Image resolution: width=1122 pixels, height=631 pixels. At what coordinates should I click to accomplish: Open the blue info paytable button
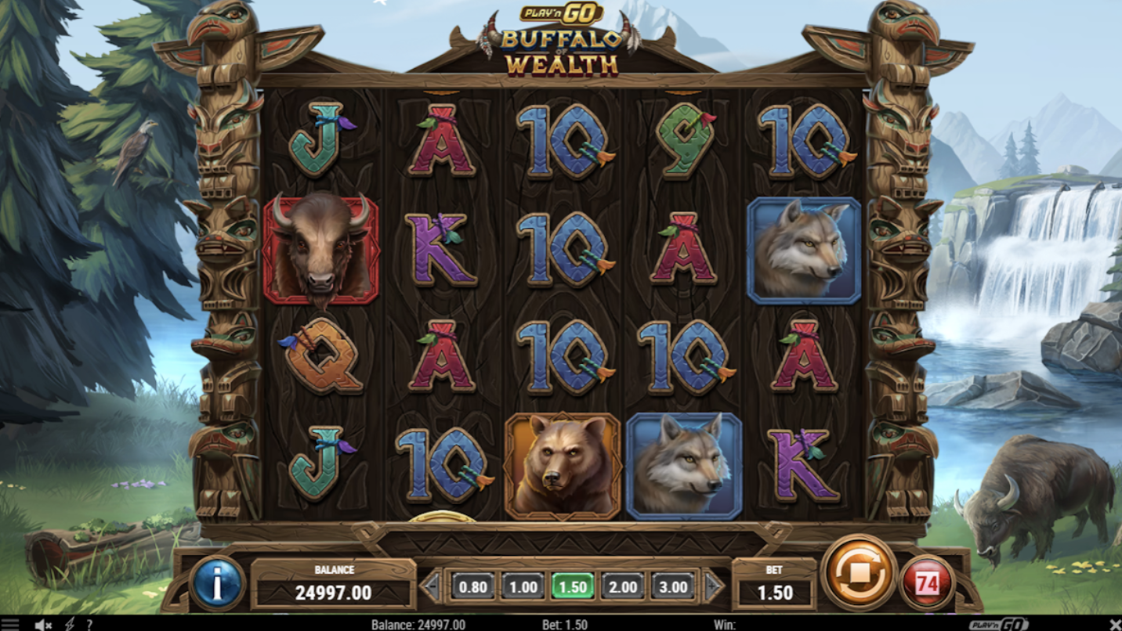217,583
